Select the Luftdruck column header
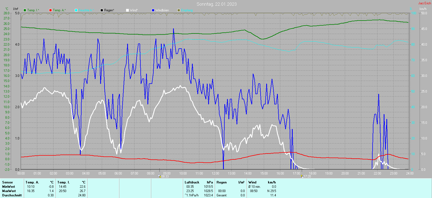 tap(192, 182)
